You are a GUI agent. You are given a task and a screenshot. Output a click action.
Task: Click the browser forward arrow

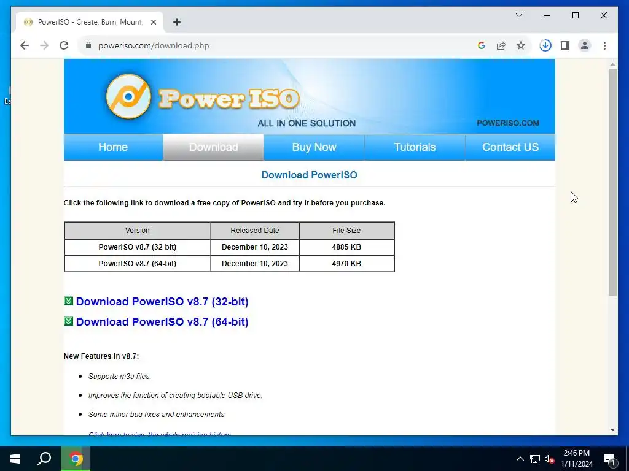click(44, 45)
